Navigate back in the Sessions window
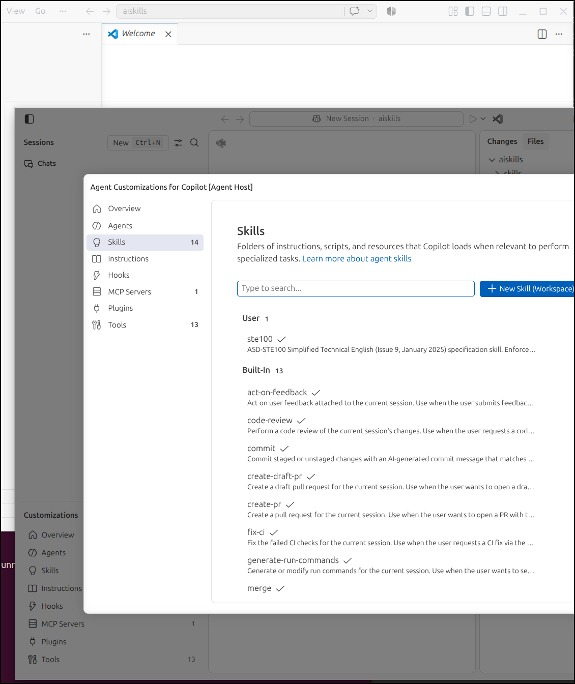 (225, 119)
